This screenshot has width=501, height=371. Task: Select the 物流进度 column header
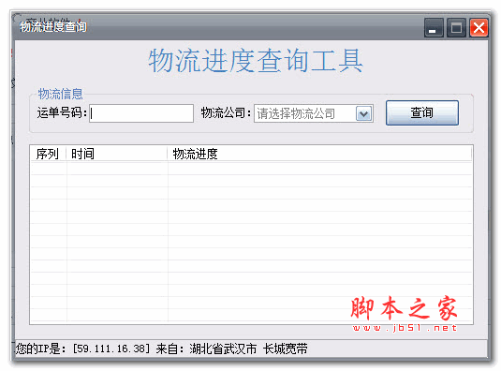[x=319, y=154]
